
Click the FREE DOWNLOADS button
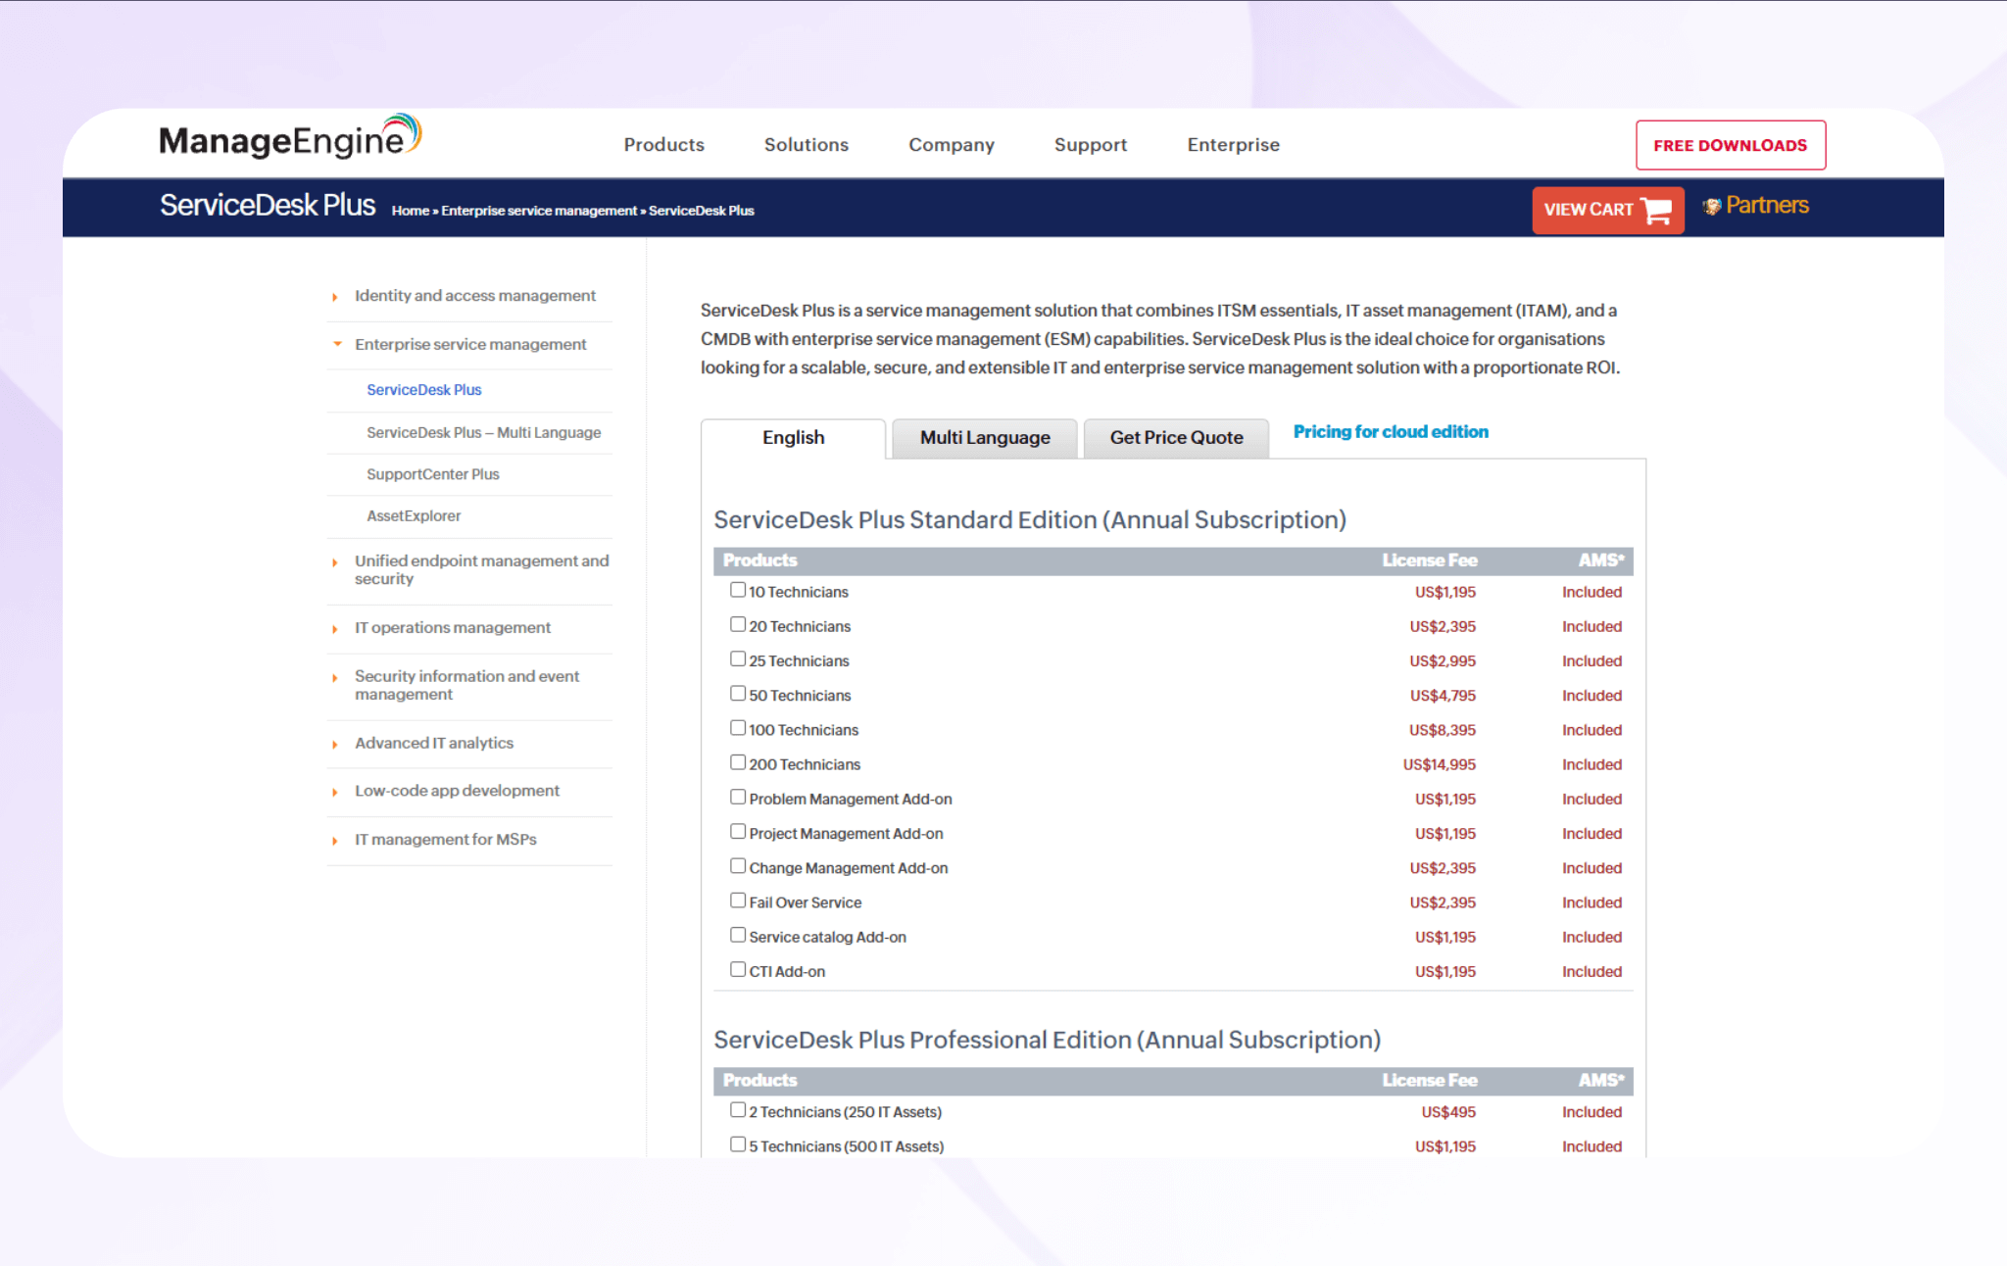point(1730,145)
